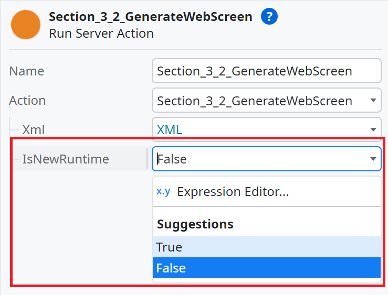The height and width of the screenshot is (295, 388).
Task: Open help via the blue question mark
Action: tap(269, 16)
